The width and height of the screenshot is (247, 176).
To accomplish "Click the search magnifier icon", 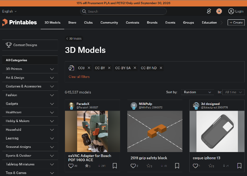I will [84, 11].
